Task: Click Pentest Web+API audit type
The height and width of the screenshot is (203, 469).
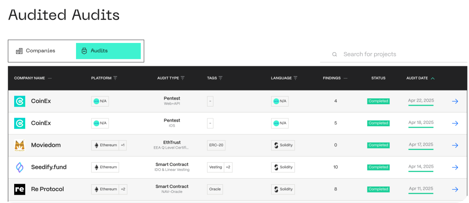Action: click(172, 101)
